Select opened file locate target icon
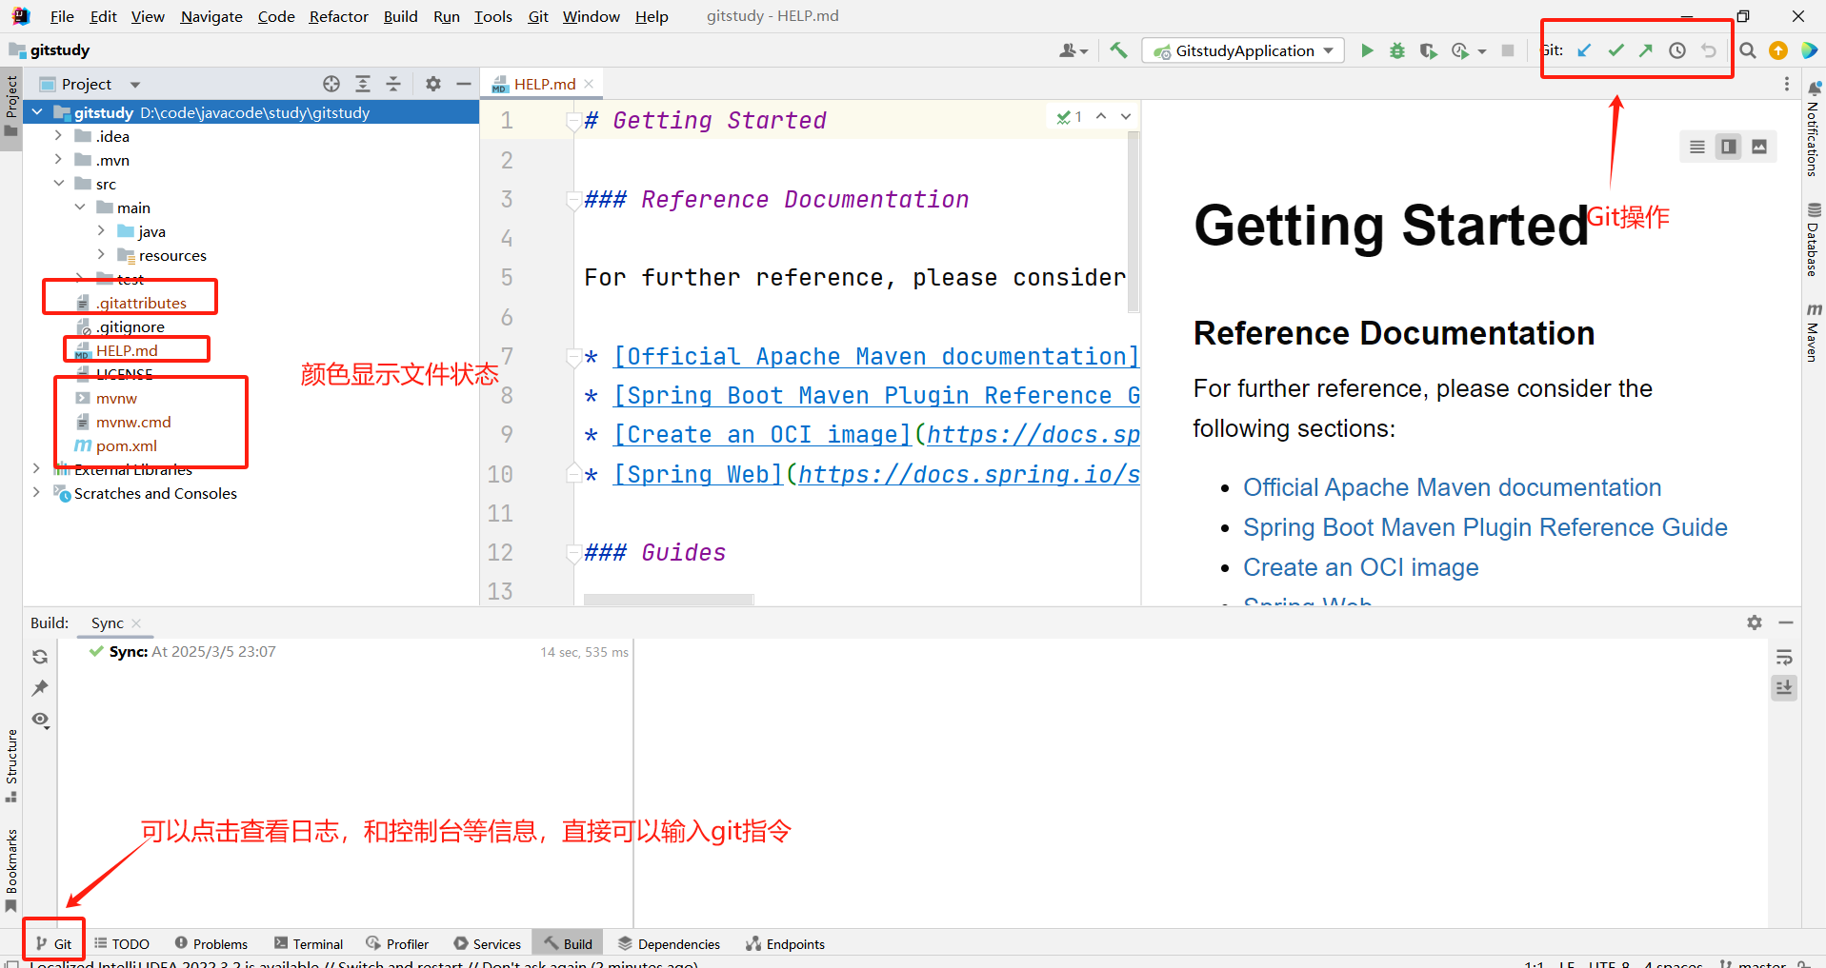 331,84
